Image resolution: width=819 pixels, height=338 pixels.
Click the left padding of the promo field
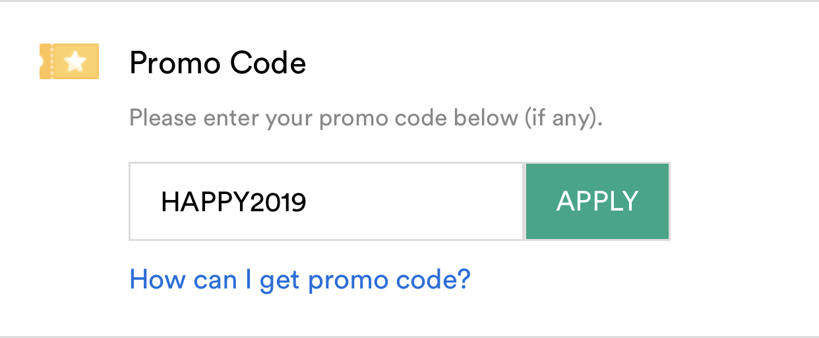(145, 201)
